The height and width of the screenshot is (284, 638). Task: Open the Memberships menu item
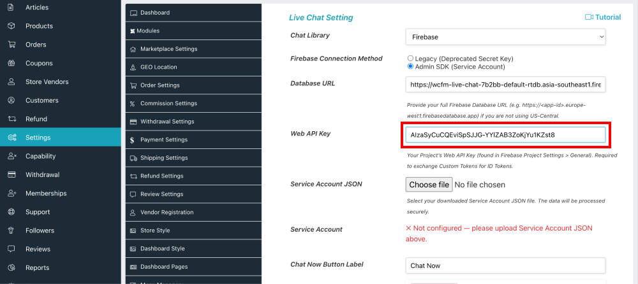pos(46,193)
